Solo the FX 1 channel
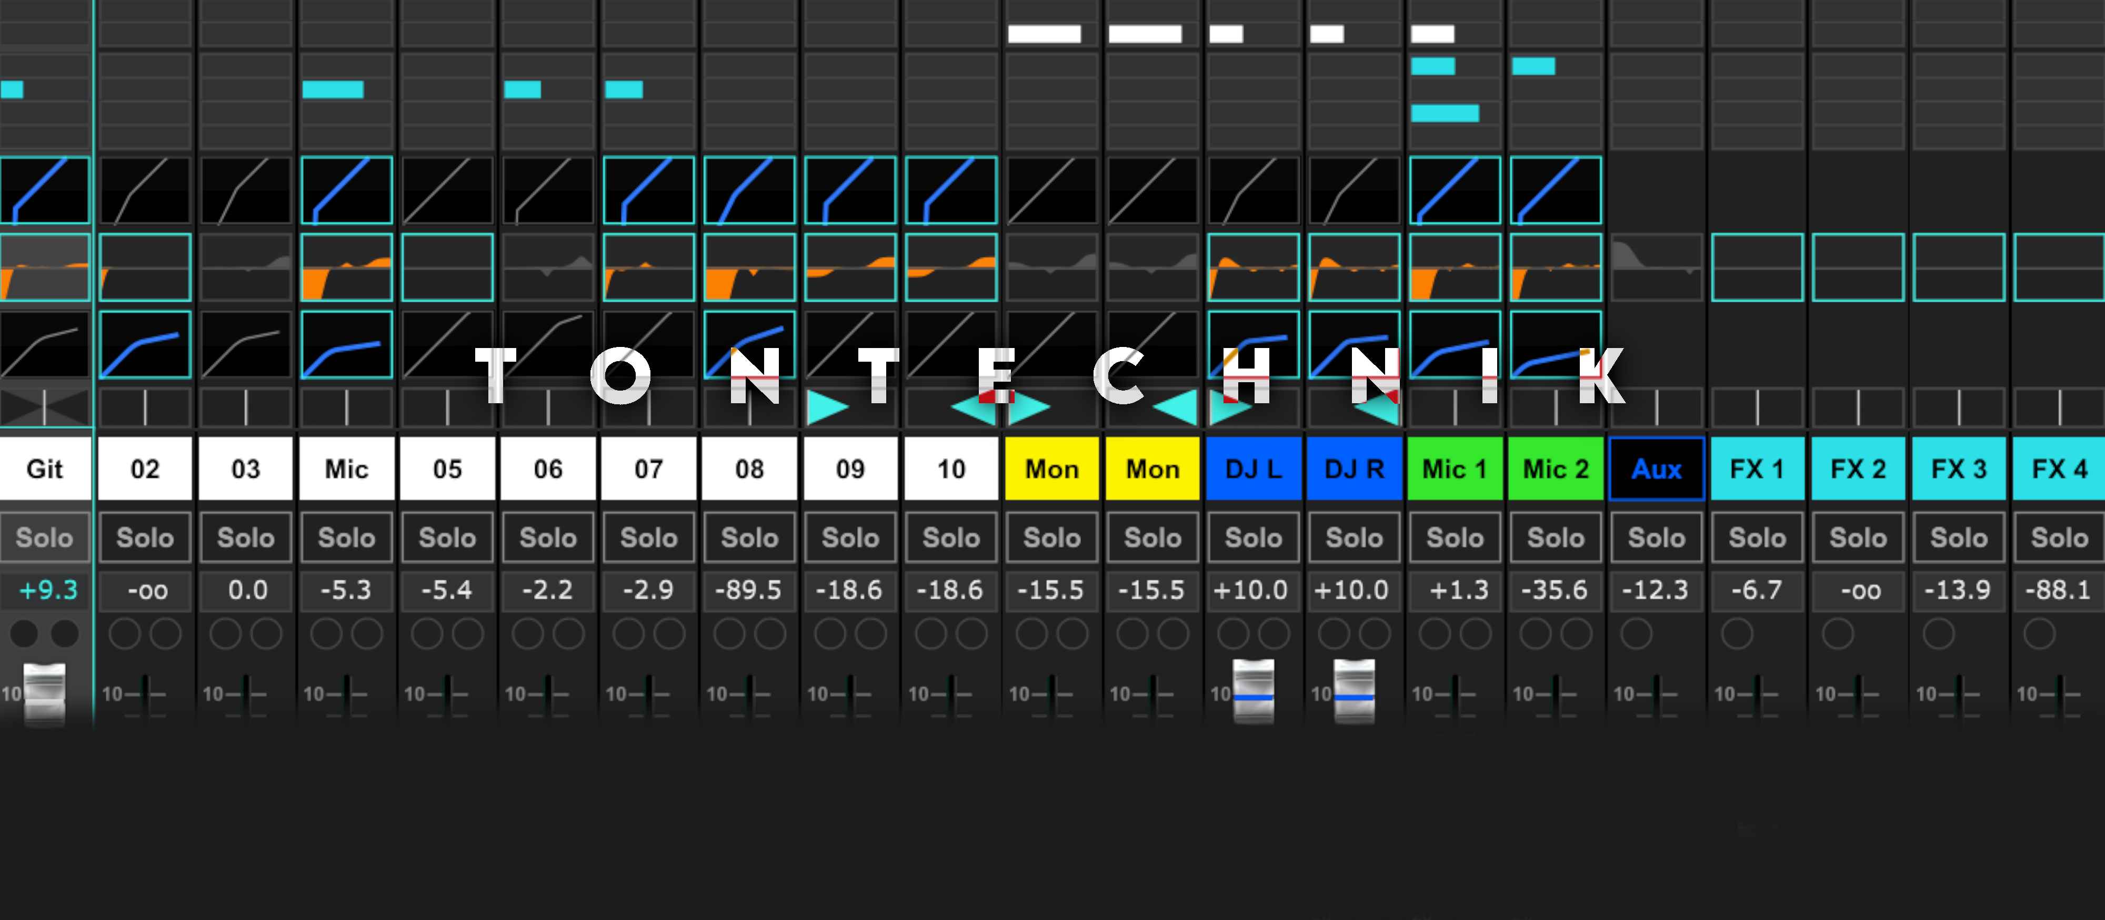This screenshot has height=920, width=2105. click(x=1757, y=538)
